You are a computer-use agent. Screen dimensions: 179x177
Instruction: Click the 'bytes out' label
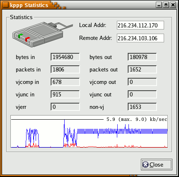(x=101, y=57)
